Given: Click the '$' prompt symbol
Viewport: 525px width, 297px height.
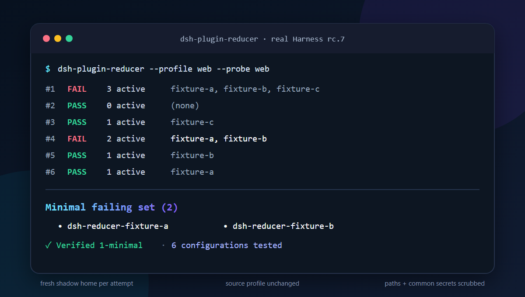Looking at the screenshot, I should [48, 69].
